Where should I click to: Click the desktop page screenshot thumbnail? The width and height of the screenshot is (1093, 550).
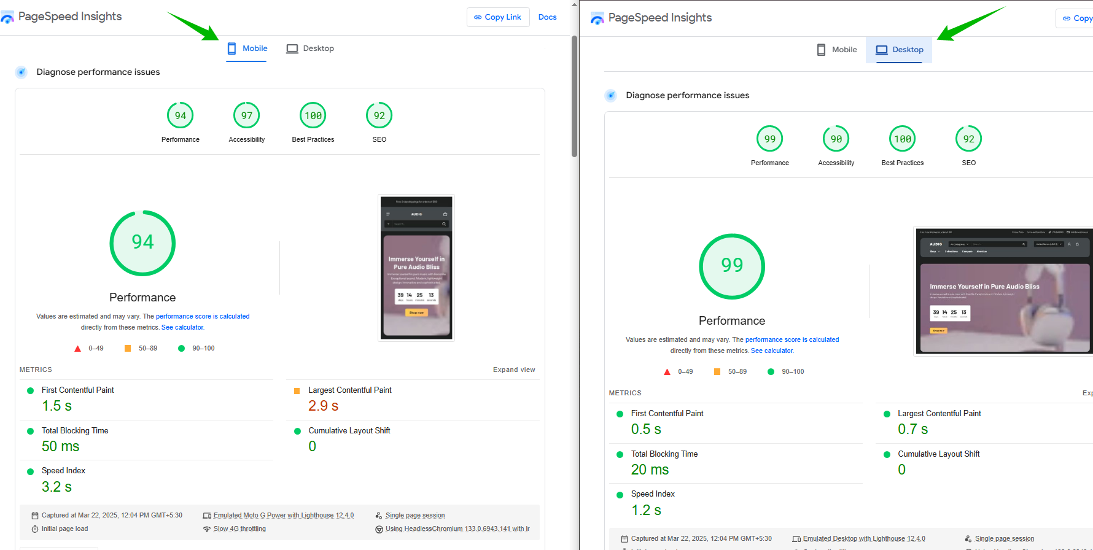point(1003,291)
